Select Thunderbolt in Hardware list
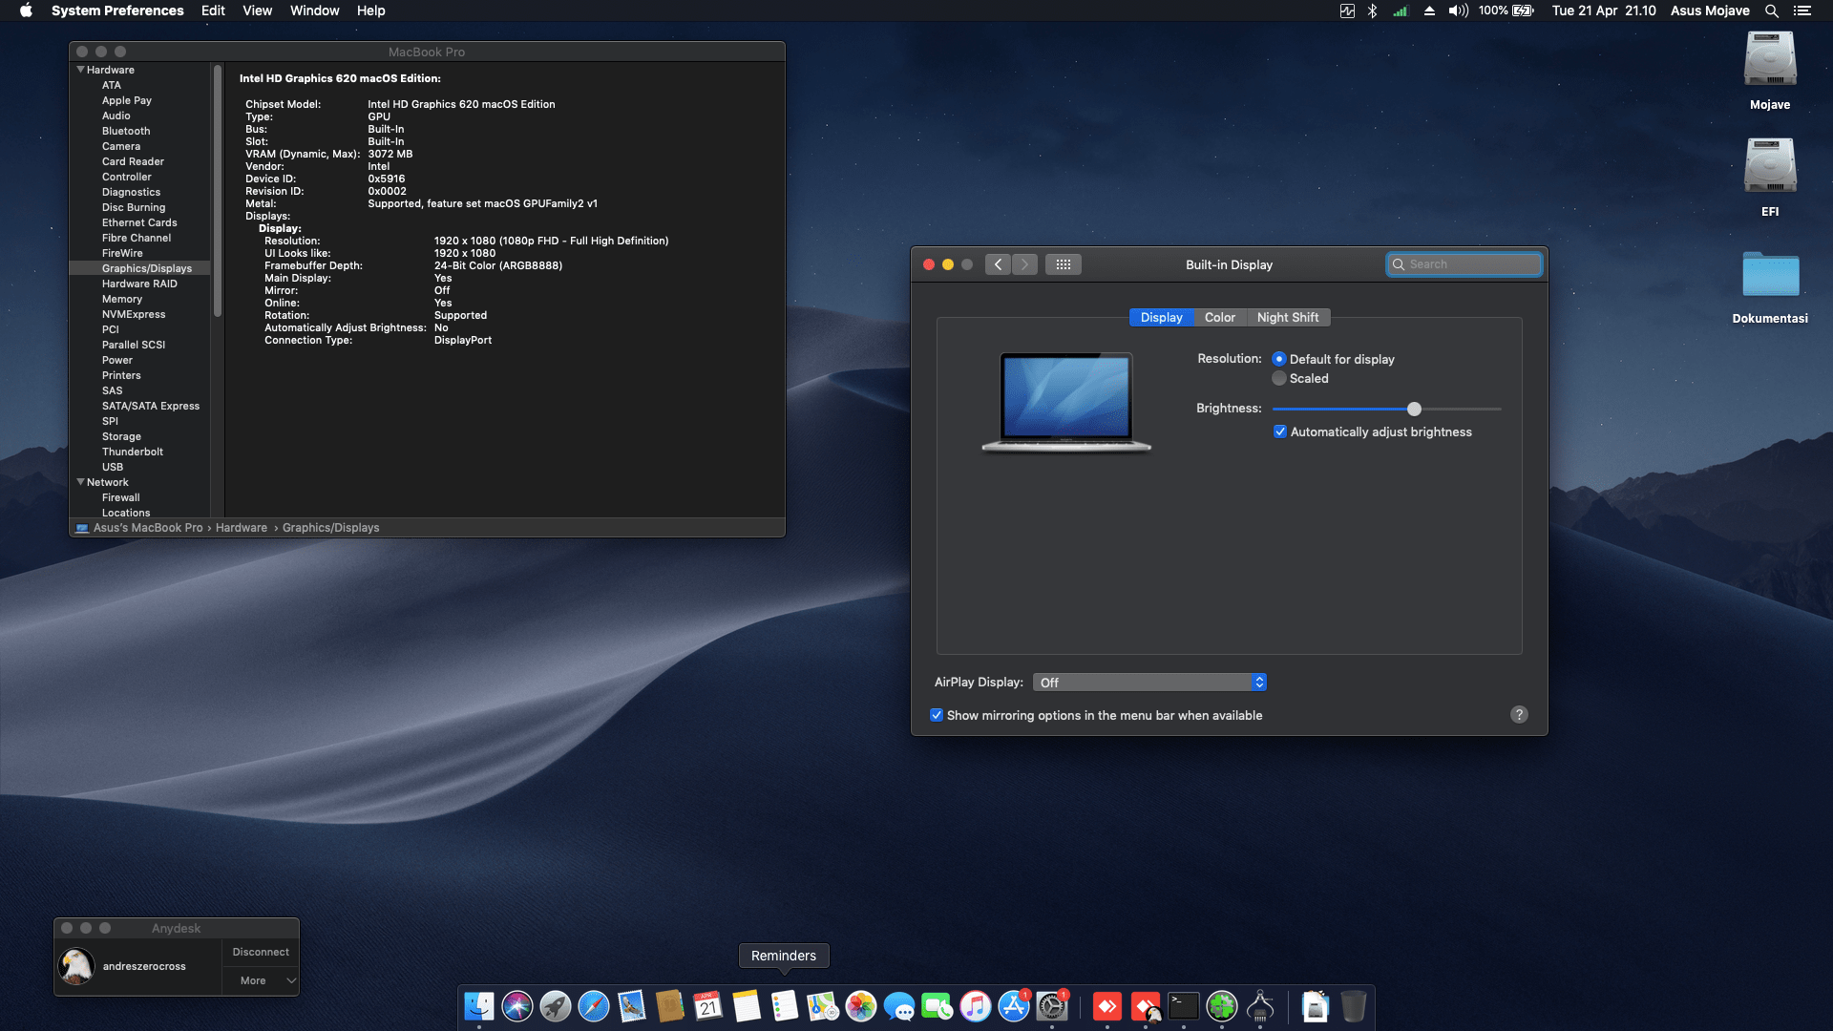Image resolution: width=1833 pixels, height=1031 pixels. (x=133, y=452)
